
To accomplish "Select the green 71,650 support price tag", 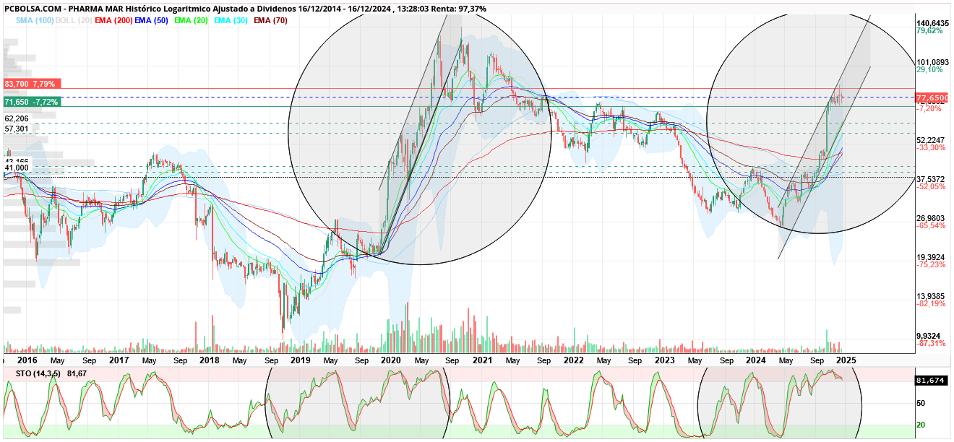I will tap(31, 103).
